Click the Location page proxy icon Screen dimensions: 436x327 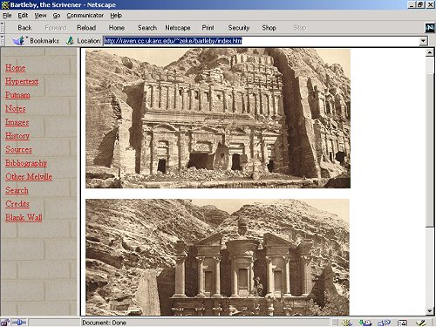70,41
